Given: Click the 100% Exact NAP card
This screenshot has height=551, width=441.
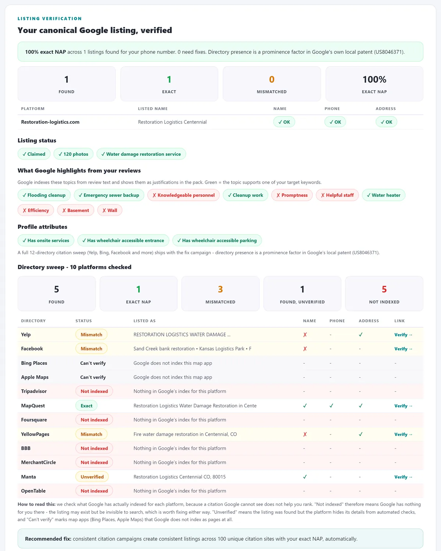Looking at the screenshot, I should 374,84.
